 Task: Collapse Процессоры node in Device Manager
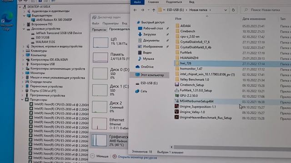point(22,100)
